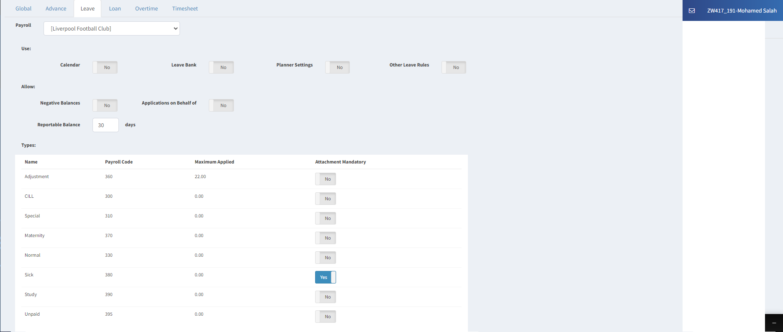Toggle Attachment Mandatory for Normal leave
The height and width of the screenshot is (332, 783).
pos(326,258)
